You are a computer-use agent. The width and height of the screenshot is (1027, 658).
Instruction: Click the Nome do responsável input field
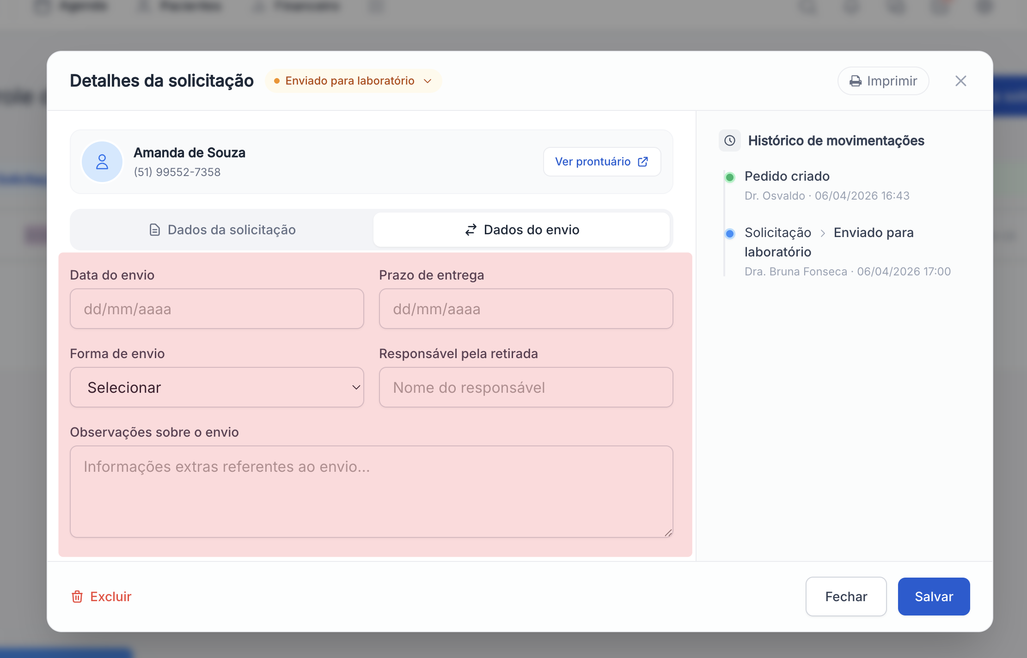(526, 387)
